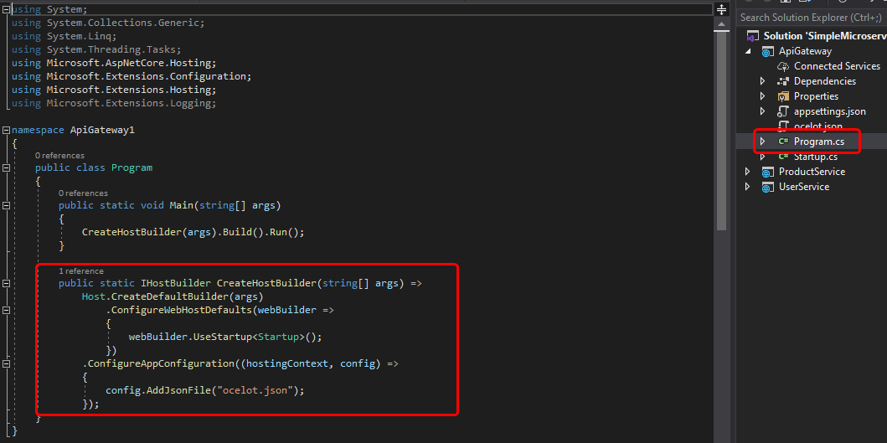Click the C# icon beside Program.cs
The image size is (887, 443).
(783, 142)
